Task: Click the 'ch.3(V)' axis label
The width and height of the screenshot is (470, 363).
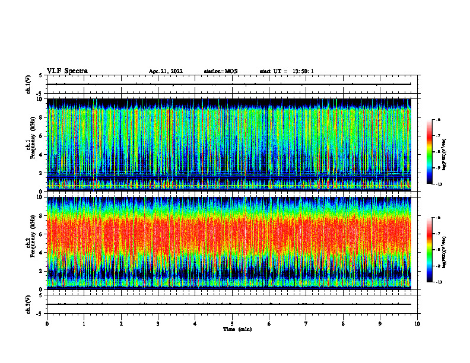Action: pos(28,304)
